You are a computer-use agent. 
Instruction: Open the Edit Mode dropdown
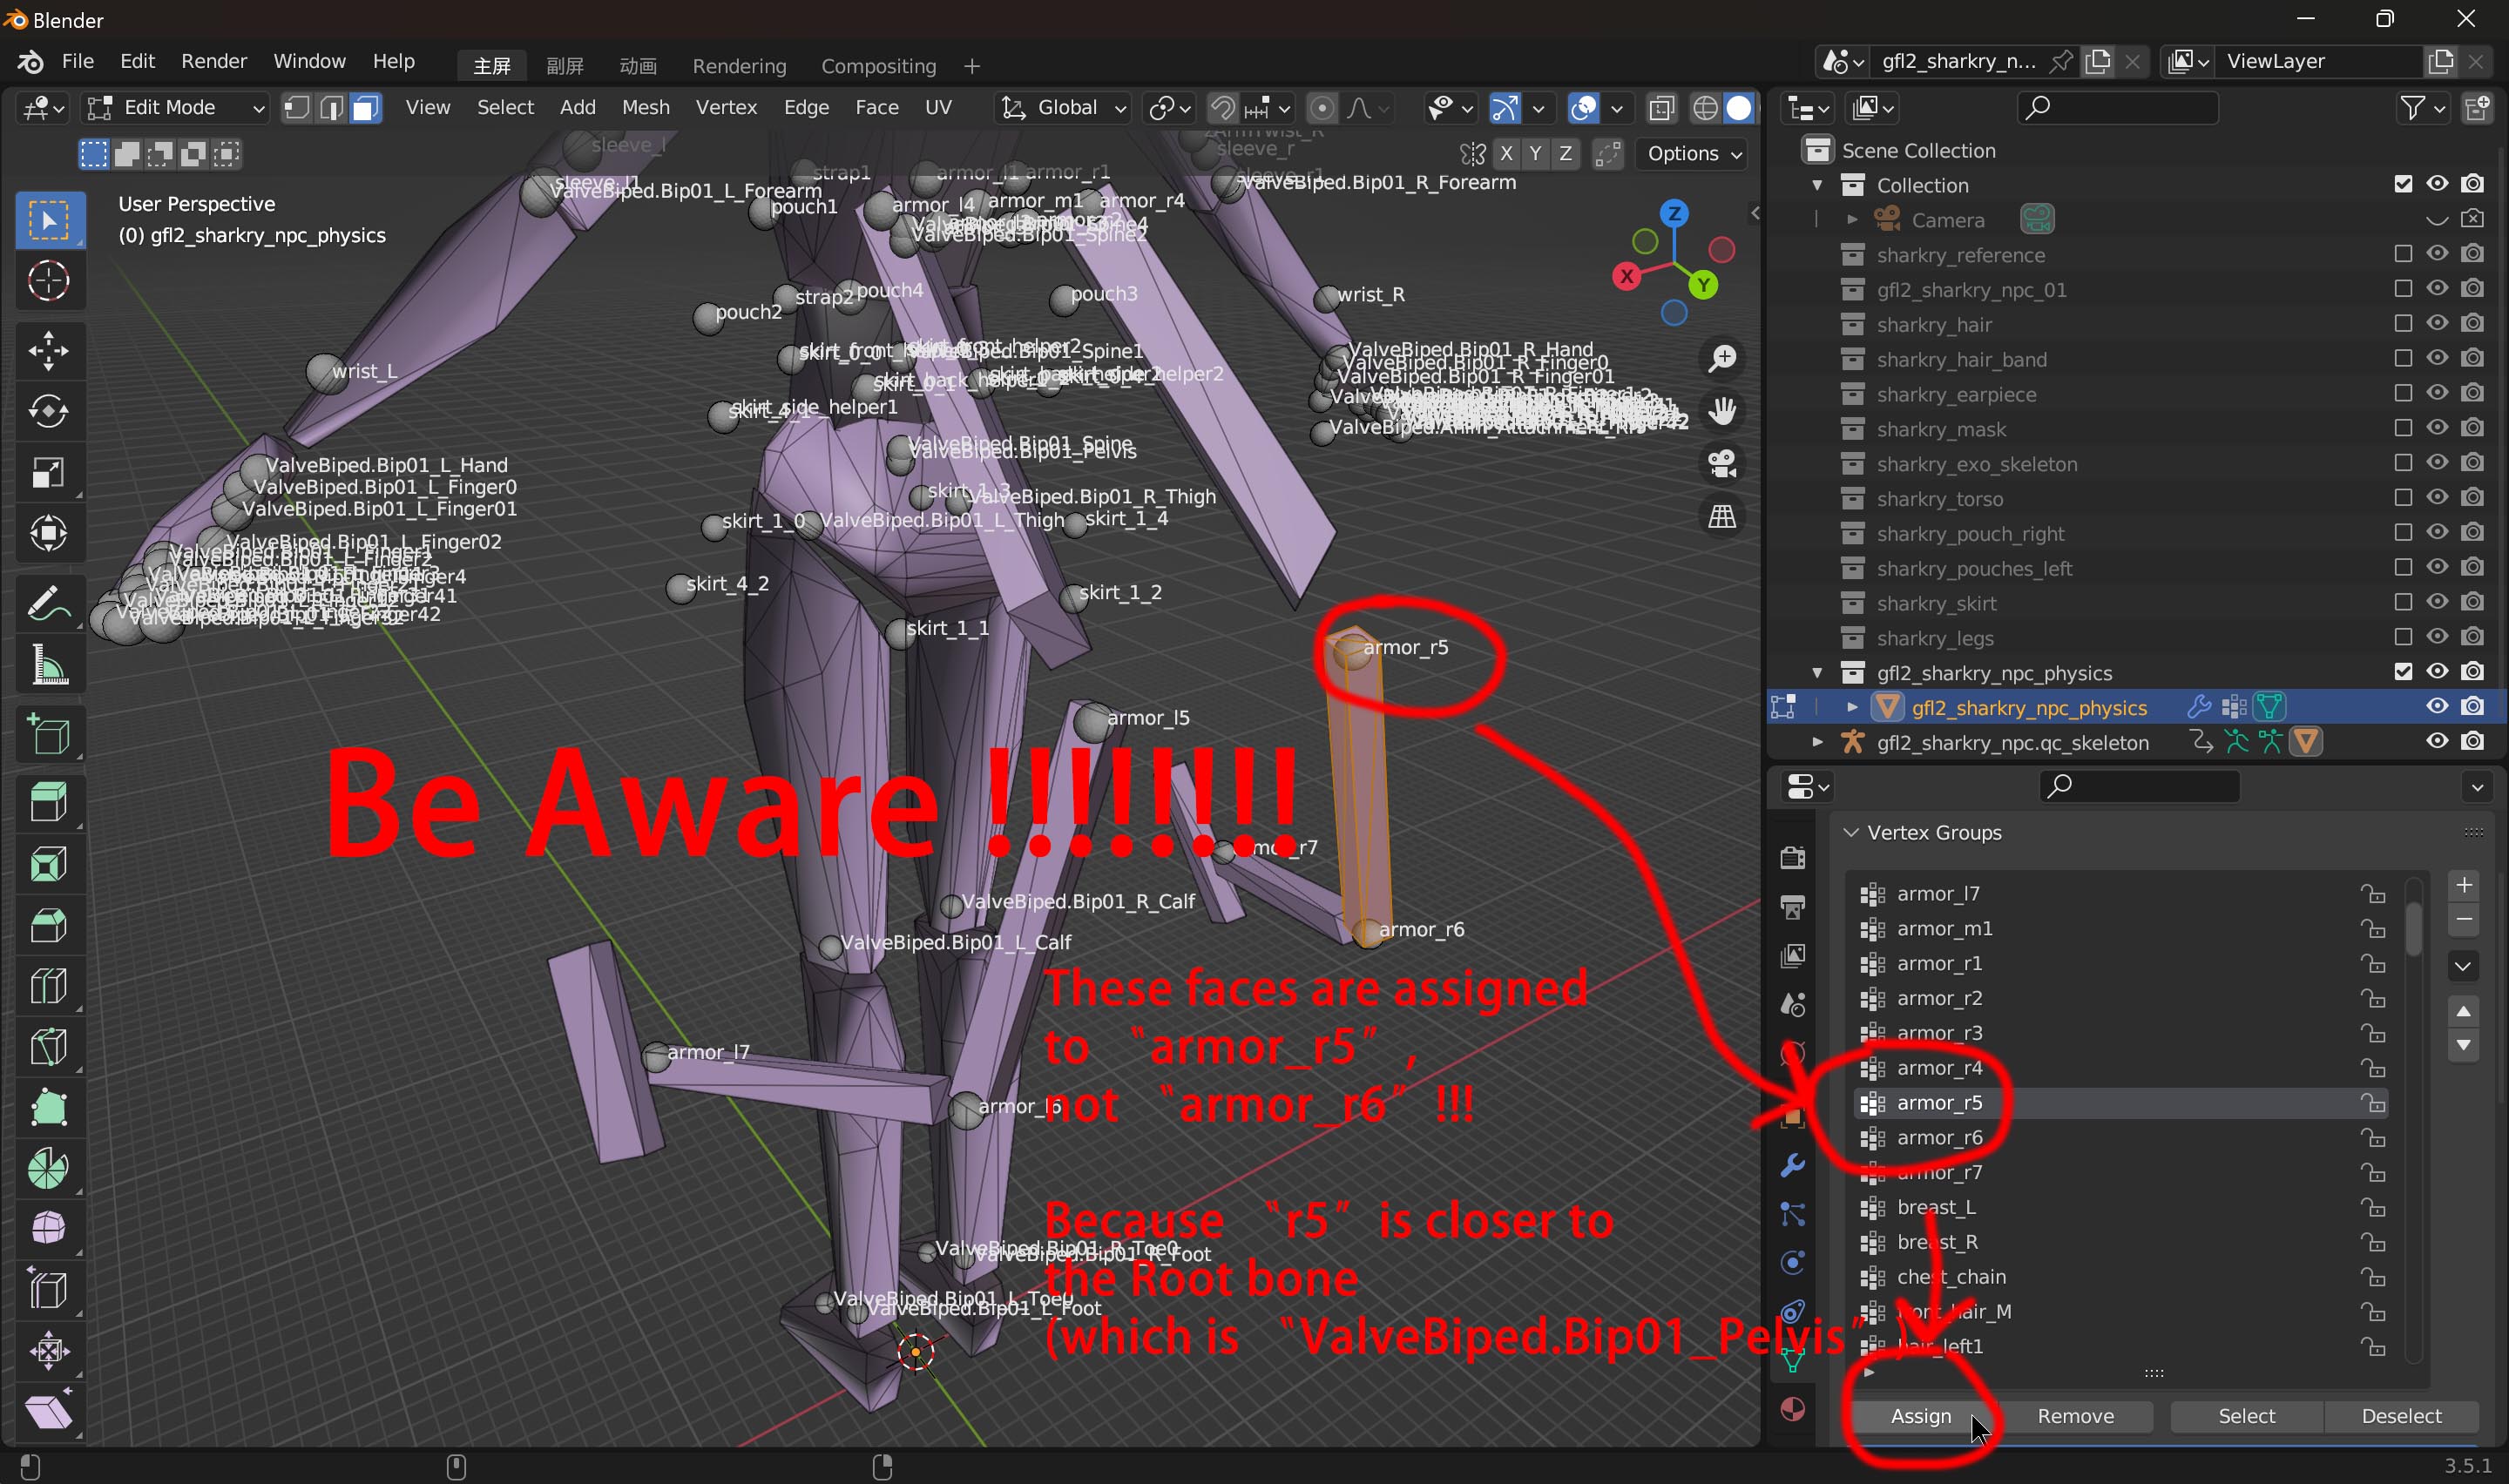point(176,108)
